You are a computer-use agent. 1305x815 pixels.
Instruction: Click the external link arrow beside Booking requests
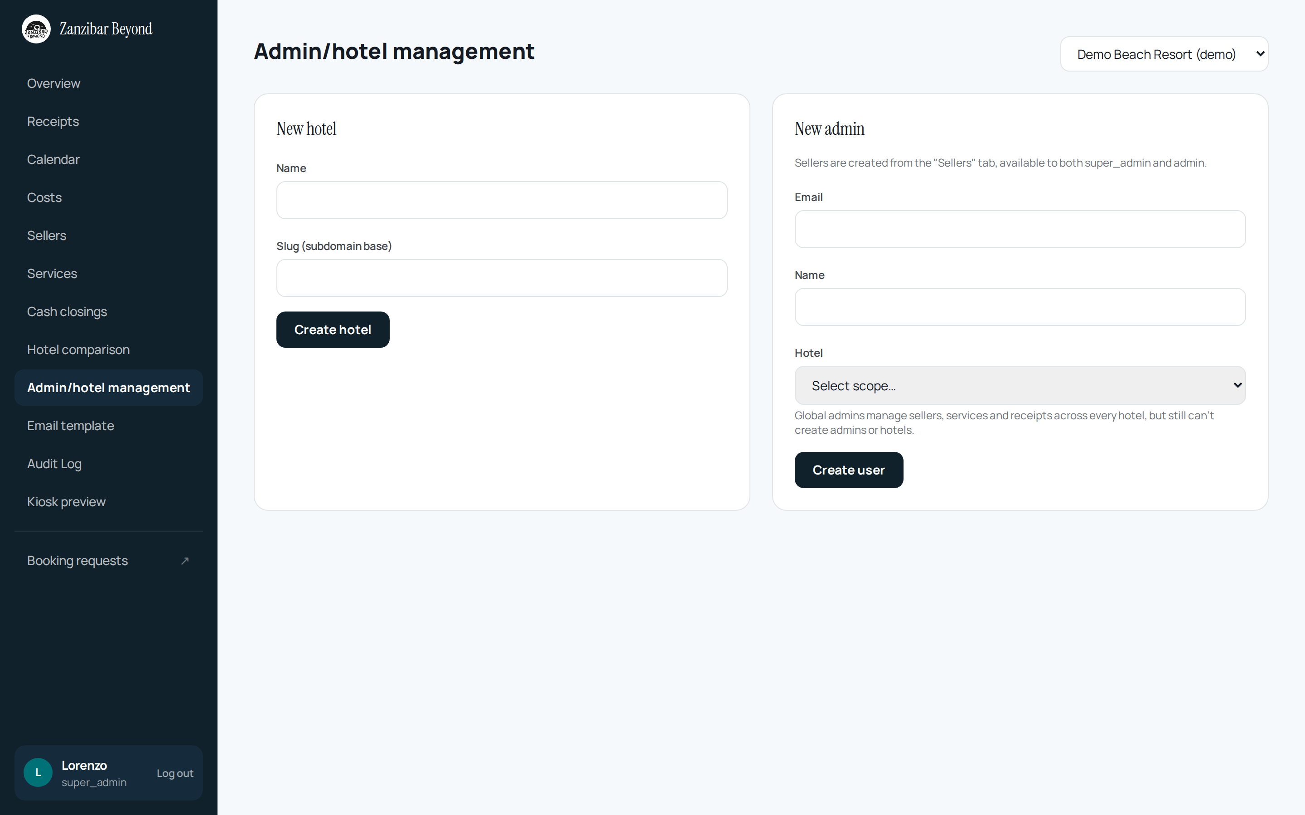tap(185, 561)
